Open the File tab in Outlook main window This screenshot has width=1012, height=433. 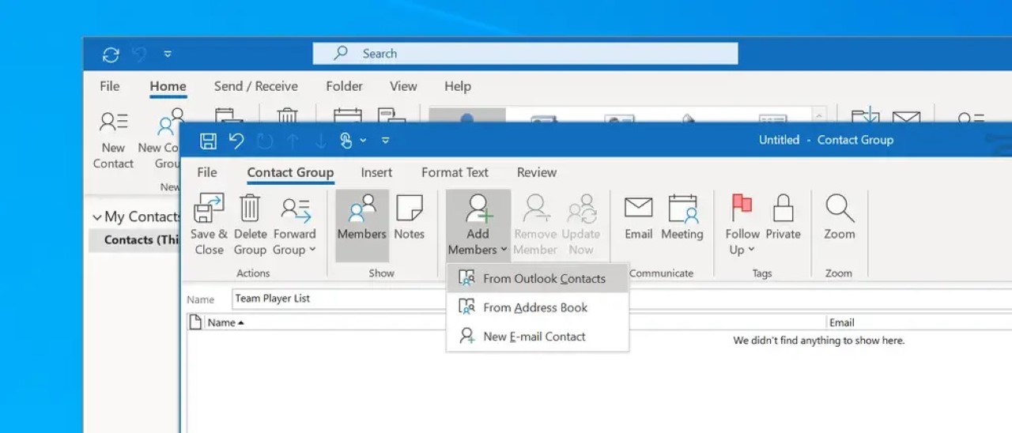pos(110,86)
